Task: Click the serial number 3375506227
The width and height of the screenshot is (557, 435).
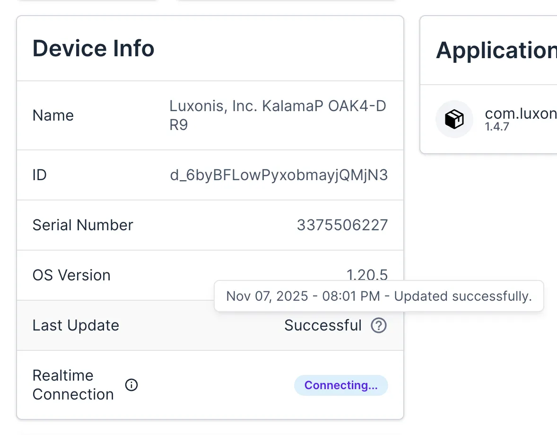Action: tap(342, 225)
